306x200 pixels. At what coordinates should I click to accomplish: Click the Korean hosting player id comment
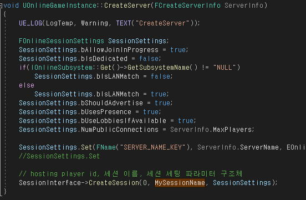point(131,173)
